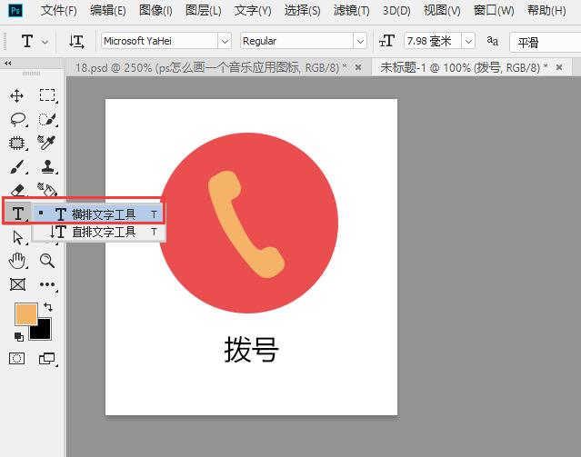The image size is (581, 457).
Task: Open the 滤镜(T) menu
Action: pos(351,10)
